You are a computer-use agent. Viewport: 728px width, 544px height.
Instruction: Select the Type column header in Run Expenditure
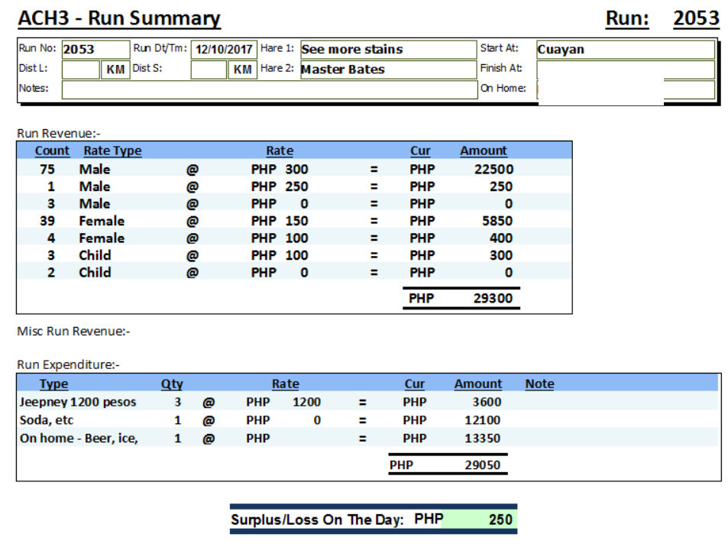(53, 384)
